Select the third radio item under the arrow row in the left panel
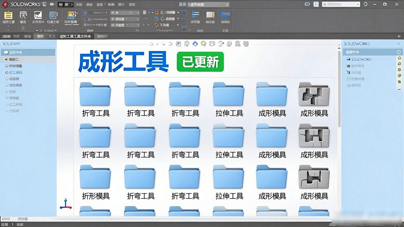The image size is (404, 227). coord(13,79)
